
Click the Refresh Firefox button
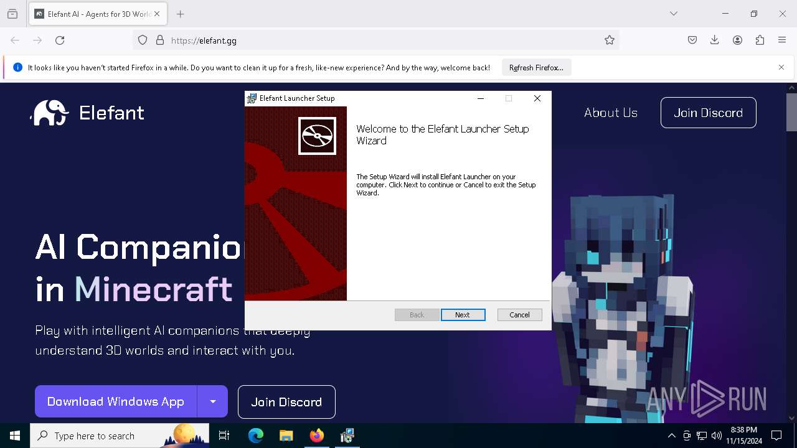coord(536,67)
